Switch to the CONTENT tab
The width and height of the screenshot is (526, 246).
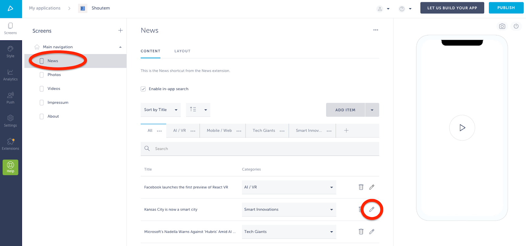[151, 51]
